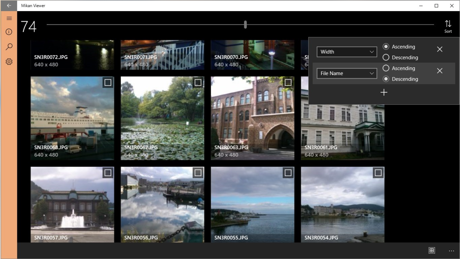
Task: Click the select-all grid icon in bottom bar
Action: click(x=431, y=250)
